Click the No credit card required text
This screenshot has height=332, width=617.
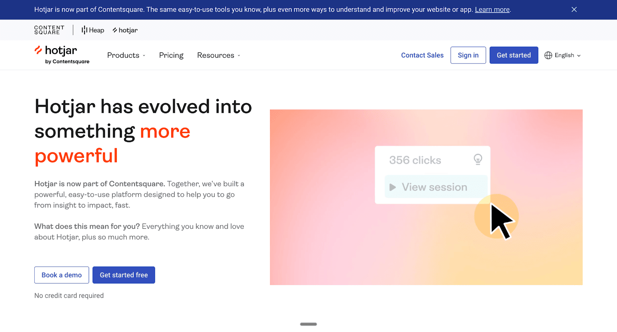click(x=69, y=296)
